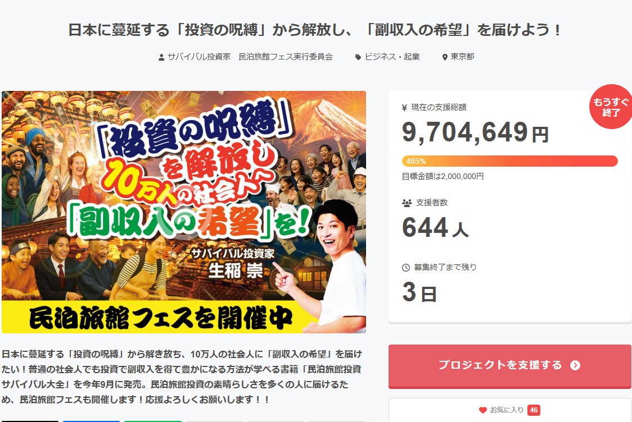Click the red もうすぐ終了 badge
Screen dimensions: 632x422
tap(611, 107)
